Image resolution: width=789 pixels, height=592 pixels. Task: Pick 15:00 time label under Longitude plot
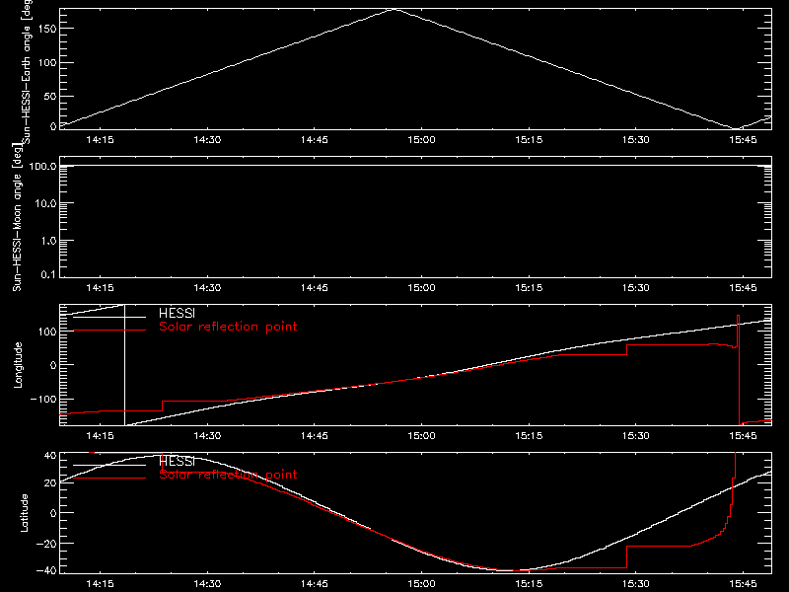click(422, 436)
